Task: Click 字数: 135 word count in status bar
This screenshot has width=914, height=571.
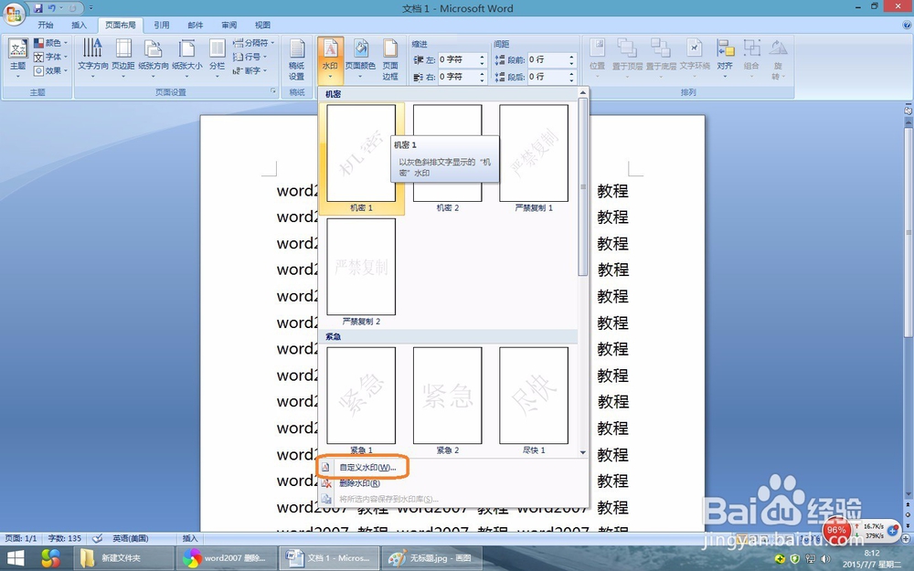Action: [x=65, y=538]
